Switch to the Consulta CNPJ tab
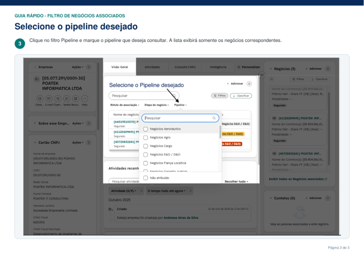This screenshot has width=364, height=257. coord(185,67)
